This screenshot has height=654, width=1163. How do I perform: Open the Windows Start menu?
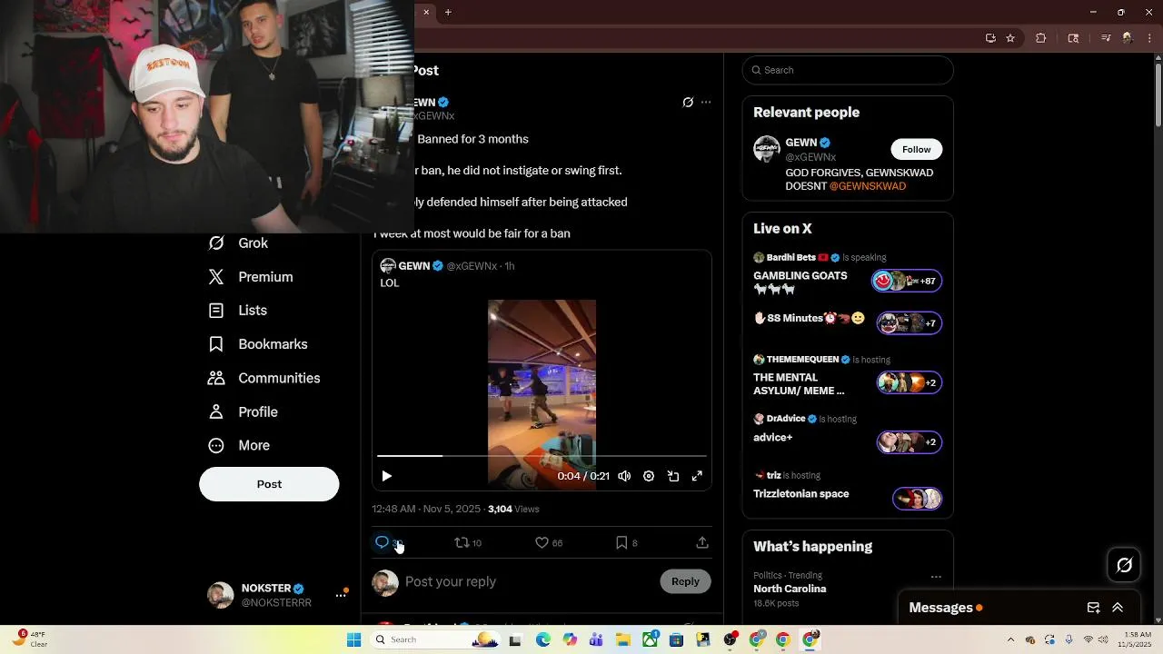tap(354, 639)
